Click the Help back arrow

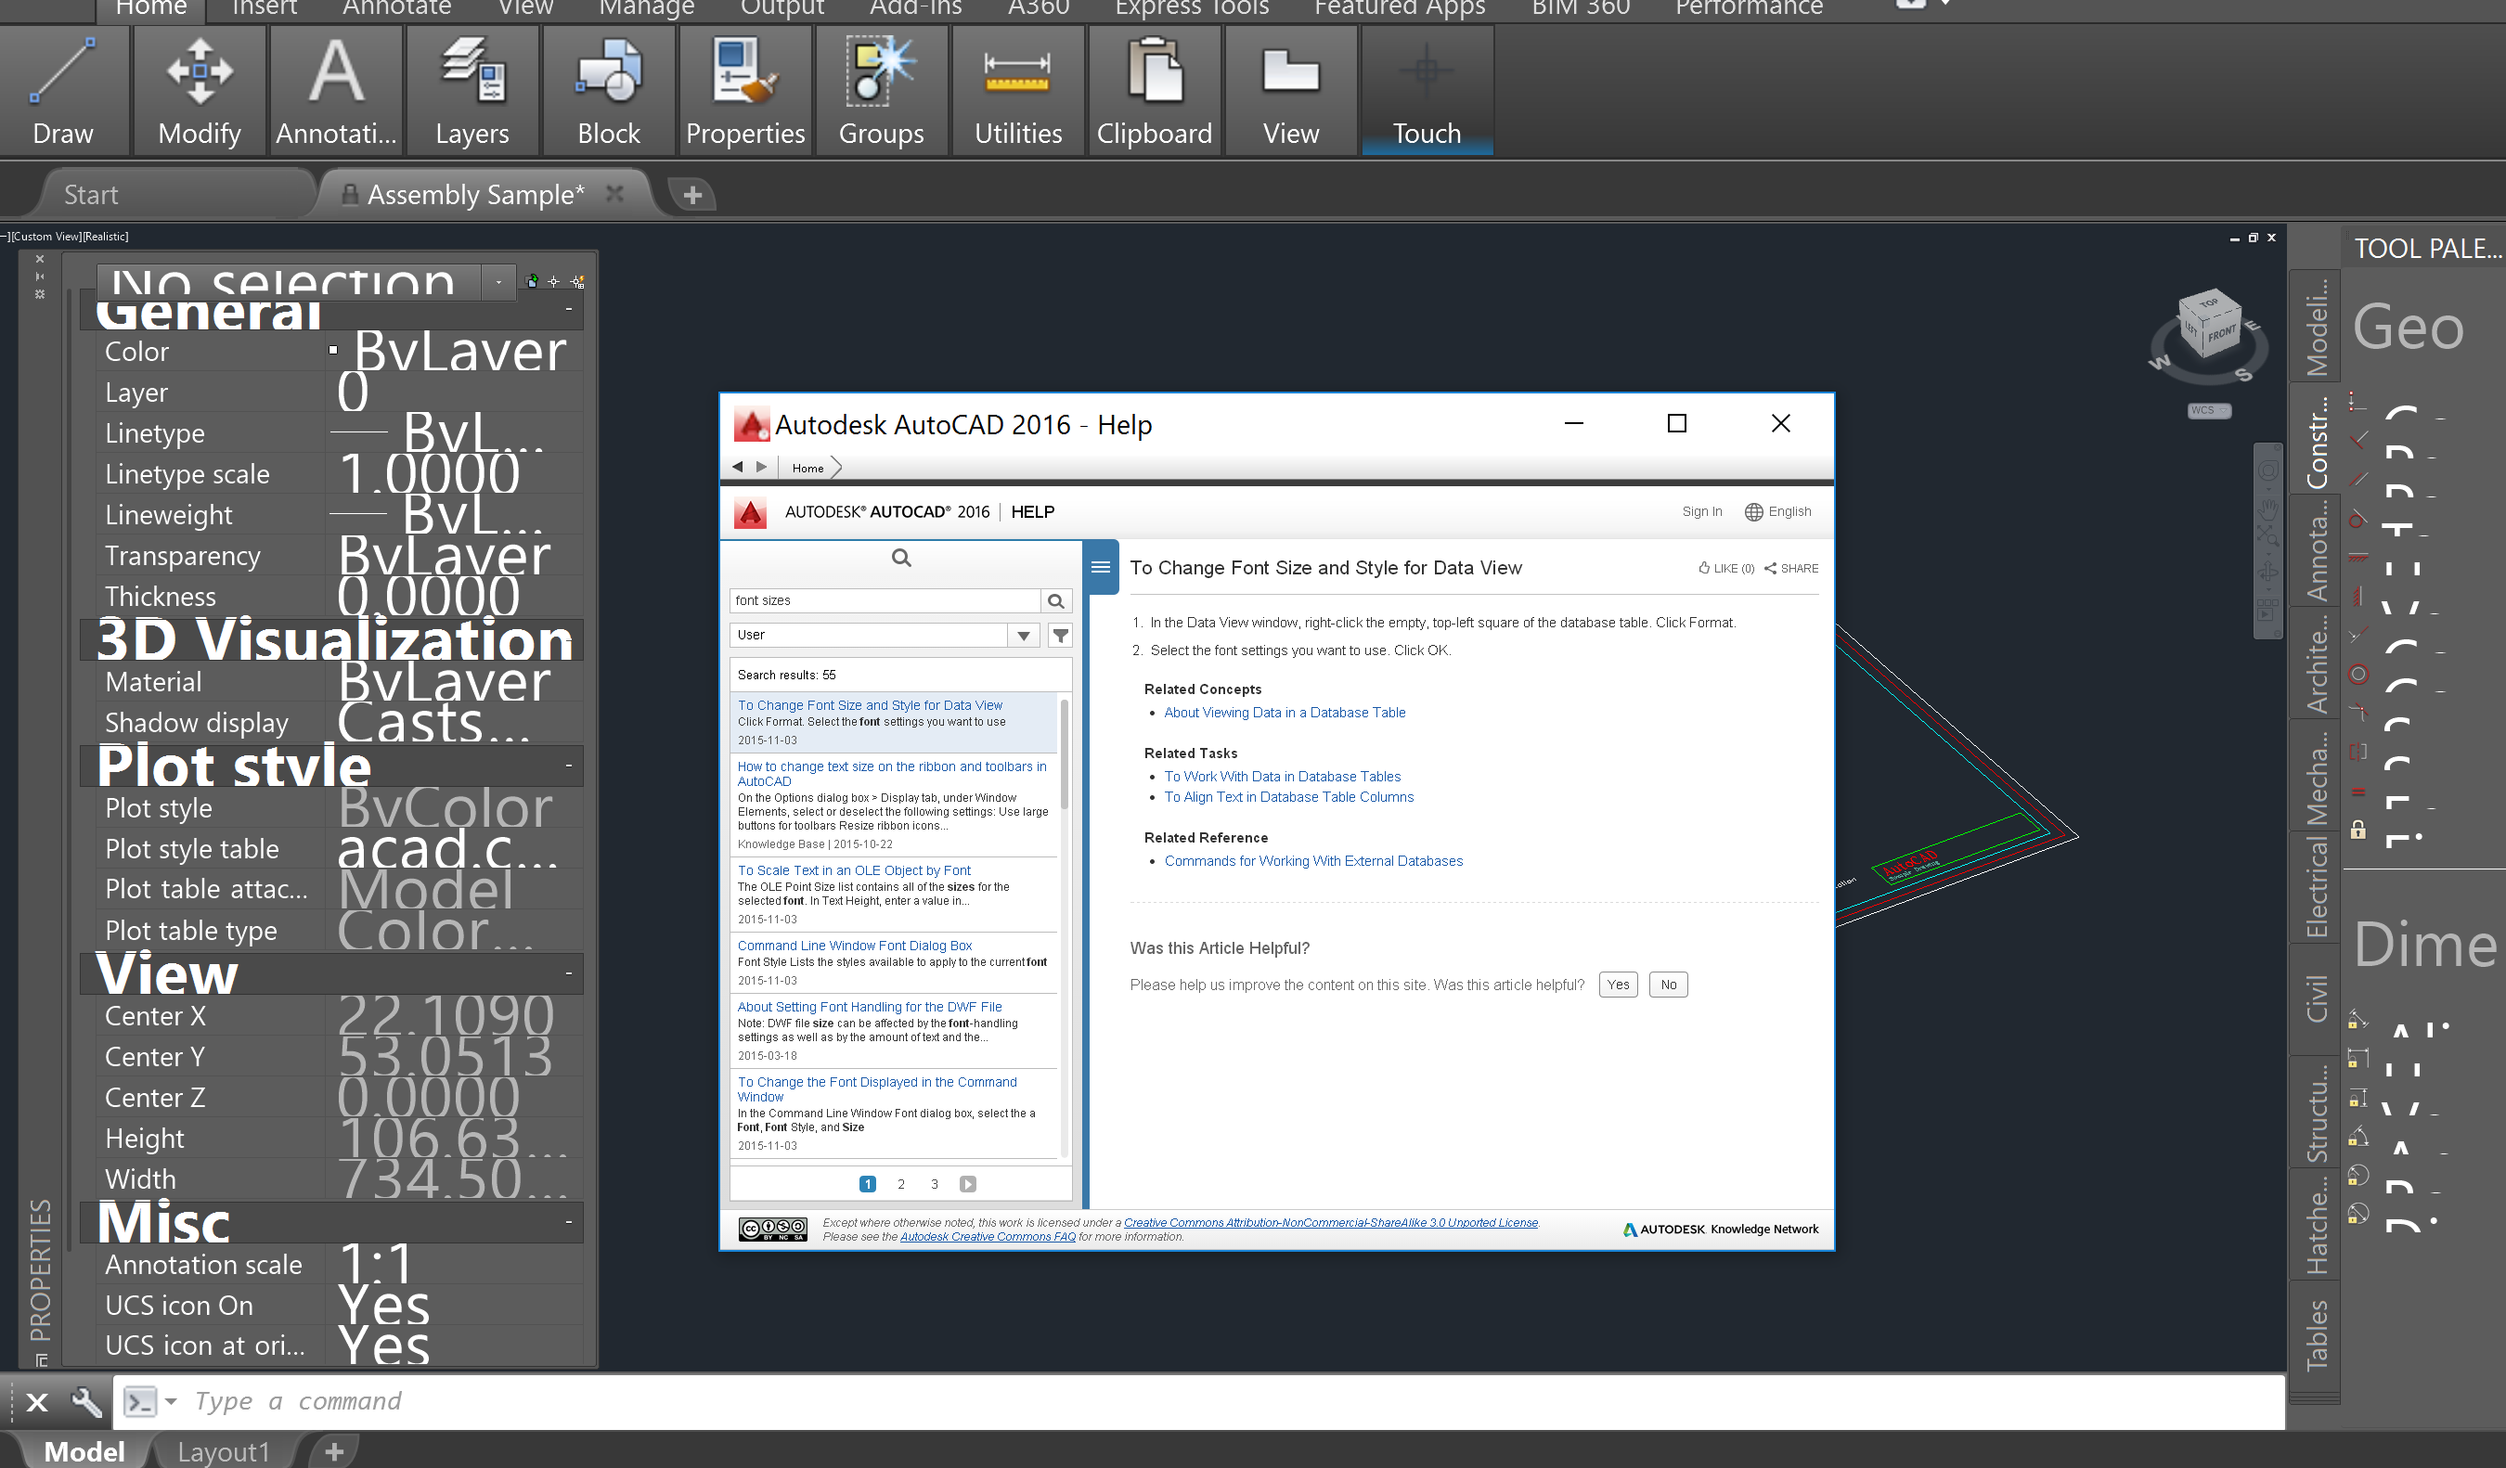click(737, 466)
